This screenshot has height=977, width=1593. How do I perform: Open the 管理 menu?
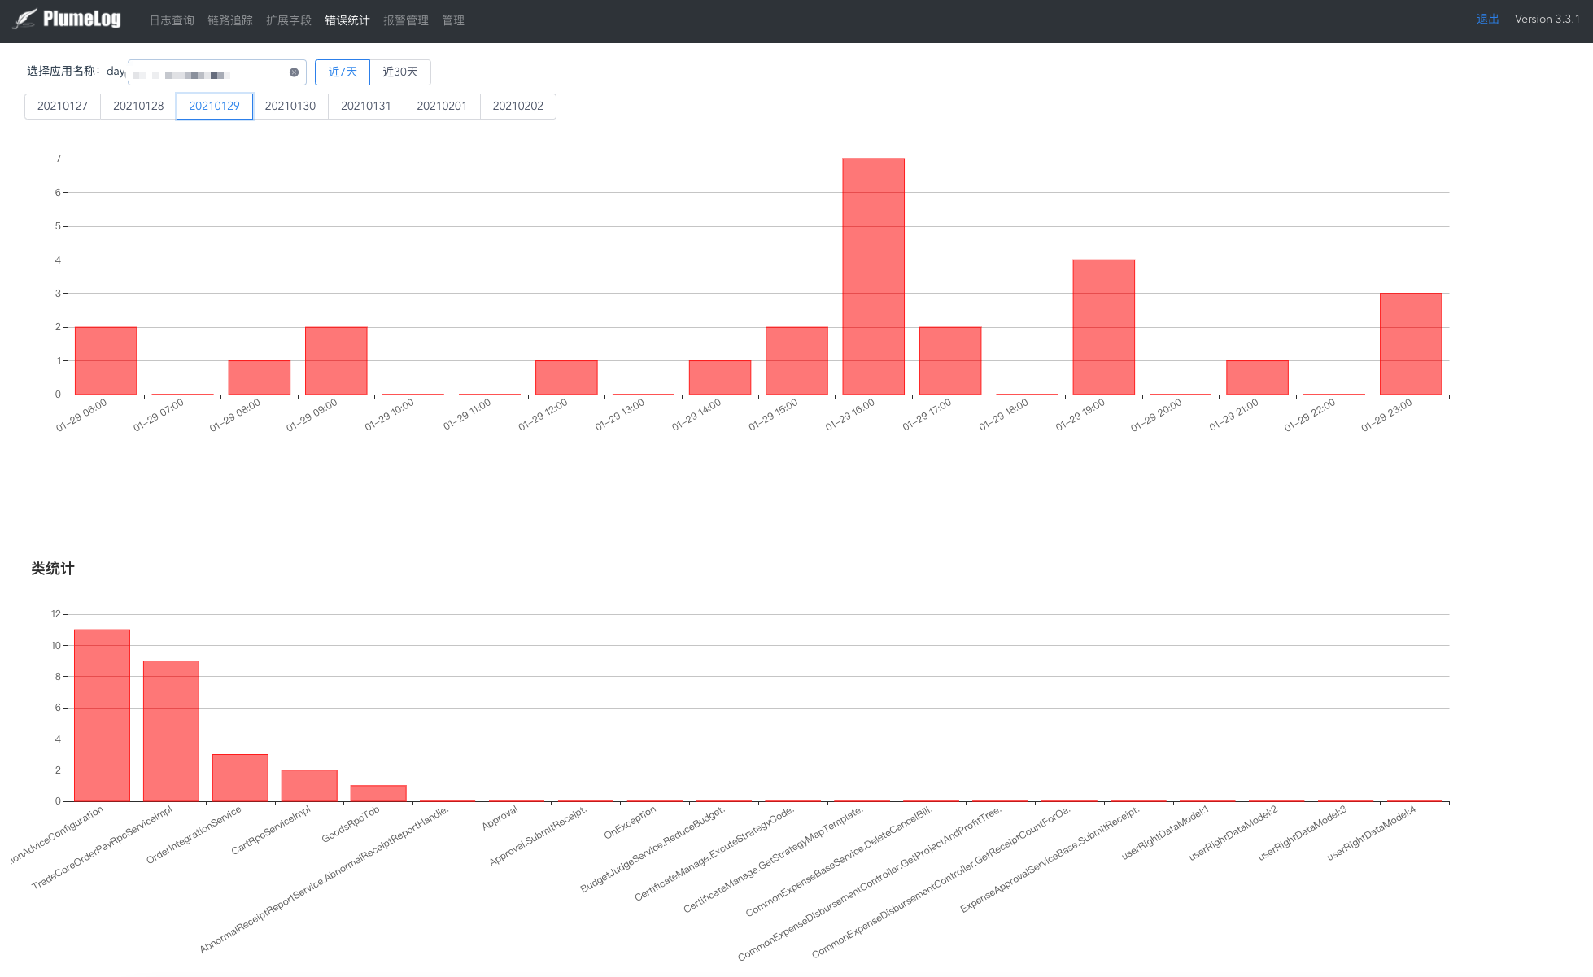(x=453, y=20)
